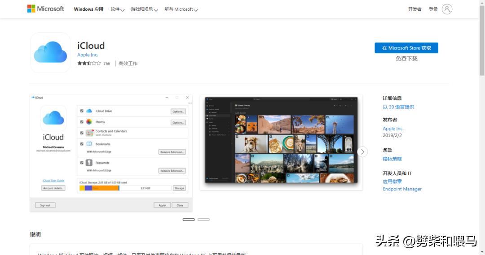Click 登录 to sign in

click(433, 9)
